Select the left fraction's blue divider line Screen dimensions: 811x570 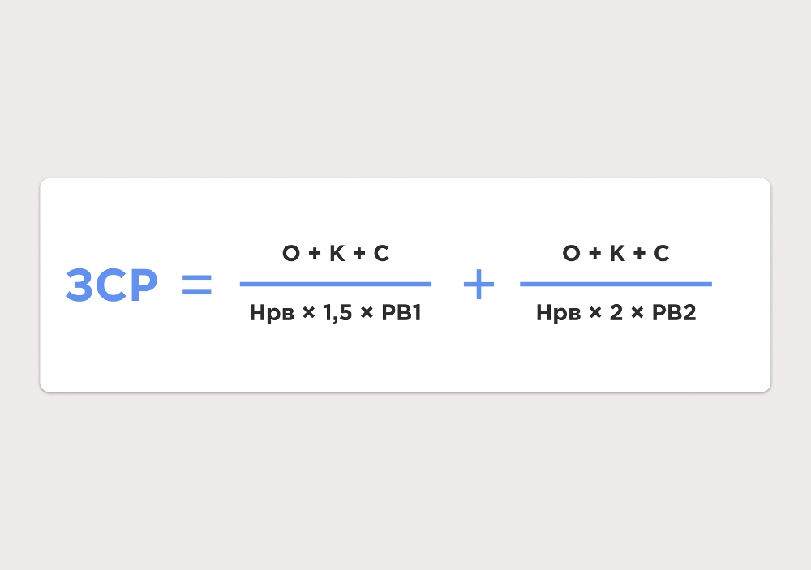336,284
